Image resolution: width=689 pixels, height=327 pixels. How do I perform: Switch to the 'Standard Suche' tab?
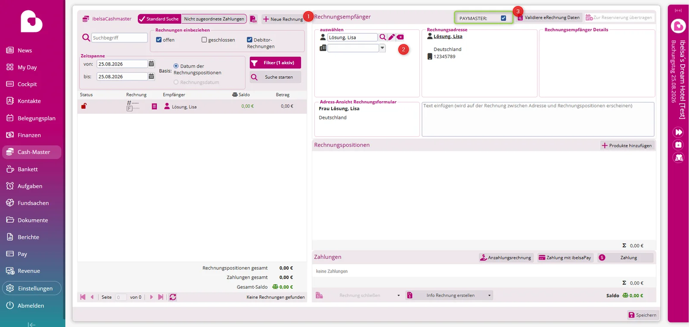coord(159,19)
